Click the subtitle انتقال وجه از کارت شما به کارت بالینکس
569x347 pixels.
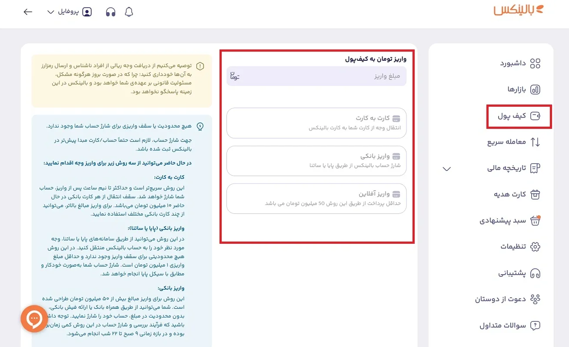[x=355, y=128]
